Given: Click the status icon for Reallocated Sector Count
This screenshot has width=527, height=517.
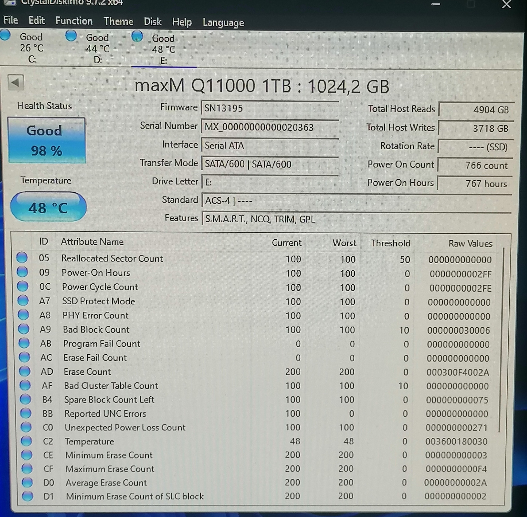Looking at the screenshot, I should [22, 257].
